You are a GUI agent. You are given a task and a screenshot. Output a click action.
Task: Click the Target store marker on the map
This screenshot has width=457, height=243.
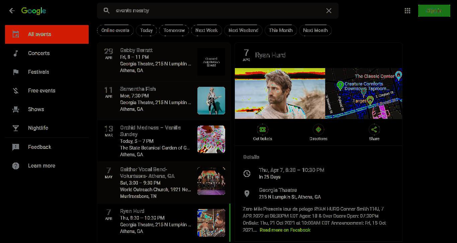370,100
